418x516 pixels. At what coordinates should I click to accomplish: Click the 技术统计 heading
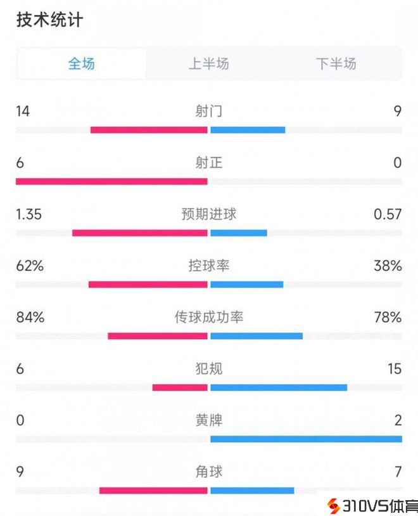click(49, 20)
